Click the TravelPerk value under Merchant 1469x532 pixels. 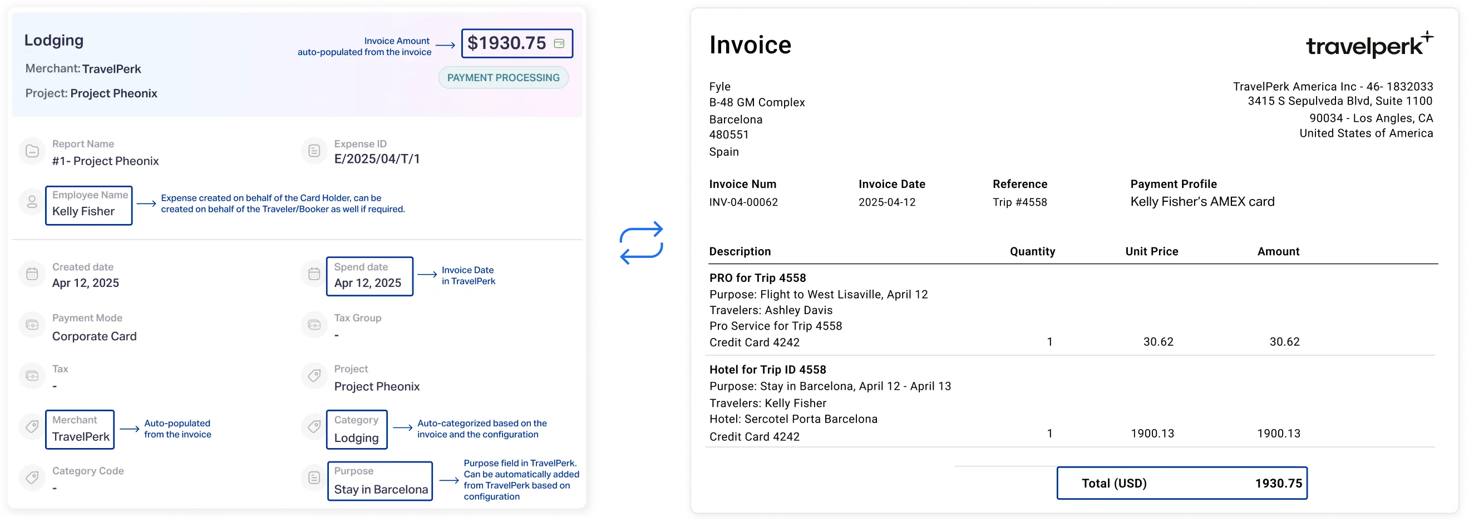point(81,437)
